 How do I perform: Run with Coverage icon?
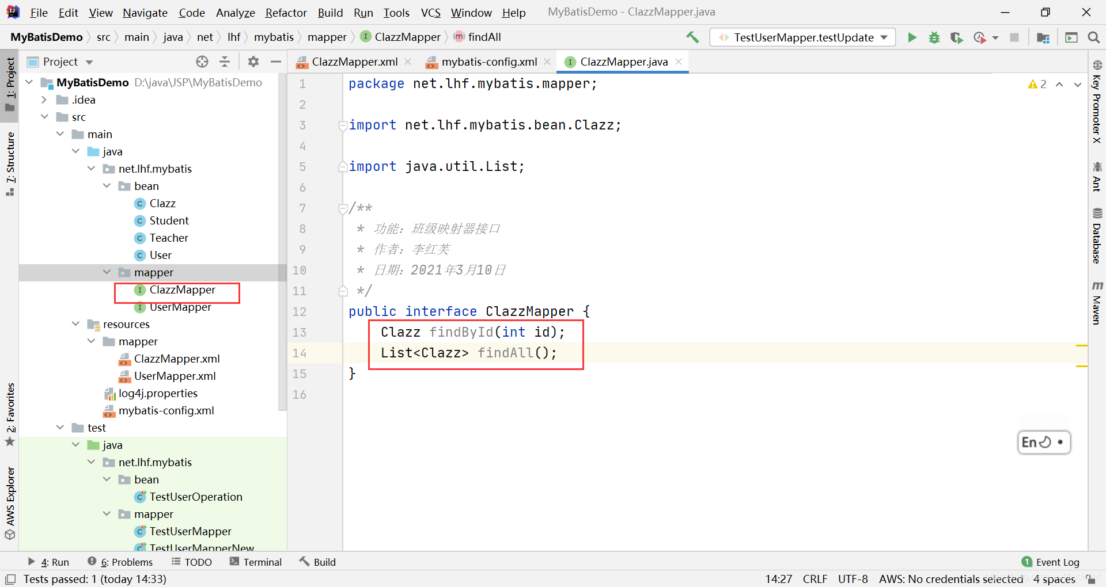956,37
